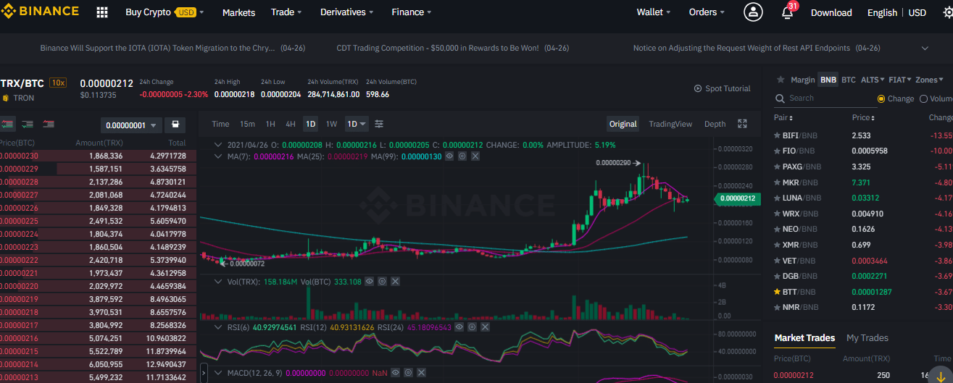Collapse the RSI indicator row chevron
The height and width of the screenshot is (383, 953).
(218, 327)
